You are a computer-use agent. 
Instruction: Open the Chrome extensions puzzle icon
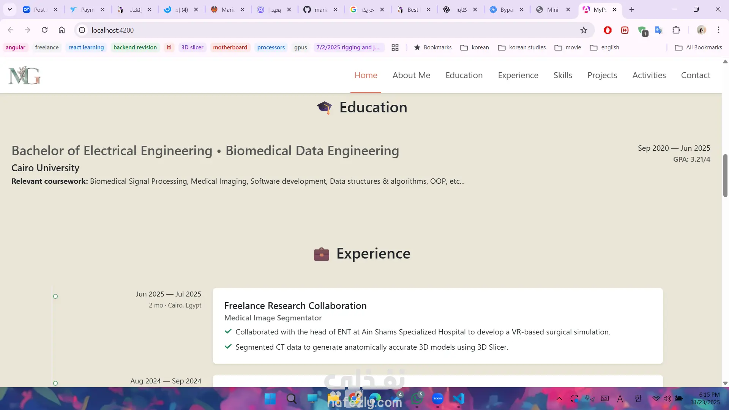click(x=676, y=30)
